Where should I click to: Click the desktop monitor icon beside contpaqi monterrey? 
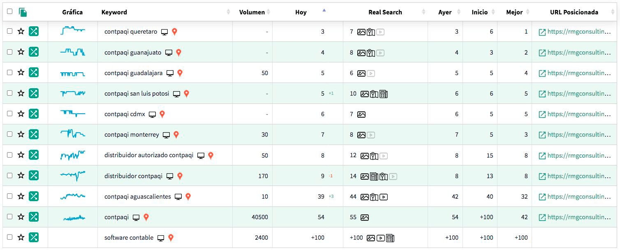[166, 135]
